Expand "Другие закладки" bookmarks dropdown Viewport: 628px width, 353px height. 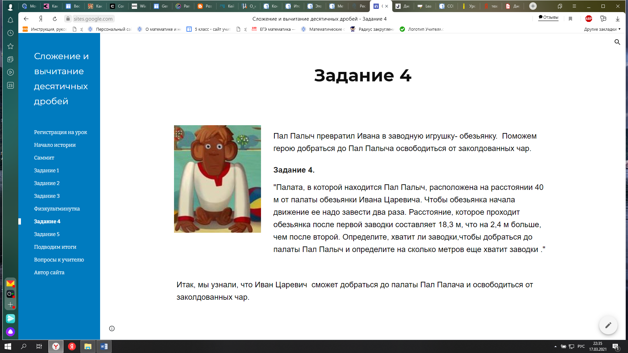coord(602,29)
